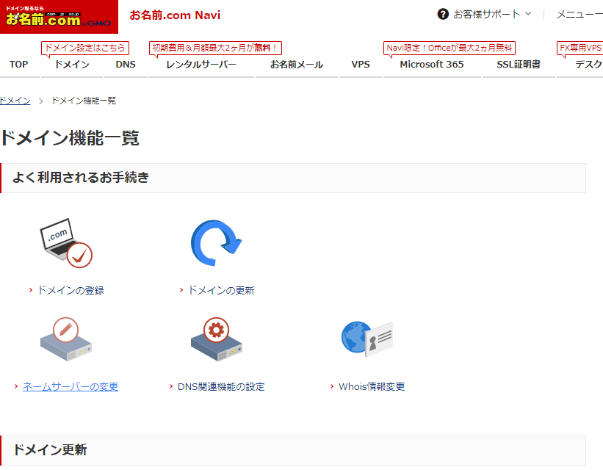
Task: Open the DNS関連機能の設定 link
Action: click(221, 386)
